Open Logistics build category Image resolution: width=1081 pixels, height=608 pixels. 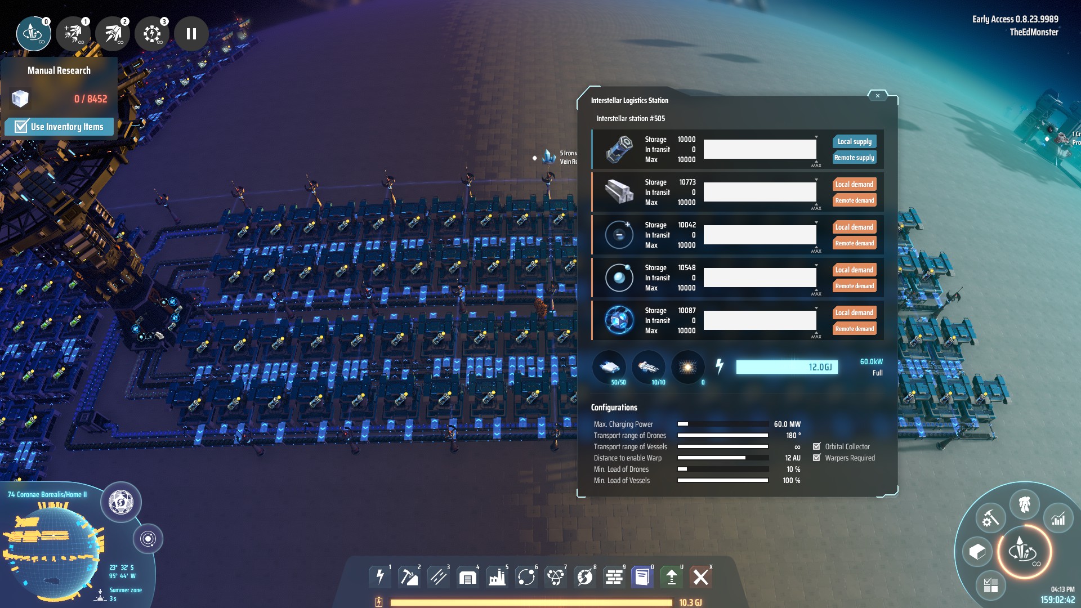pos(526,576)
